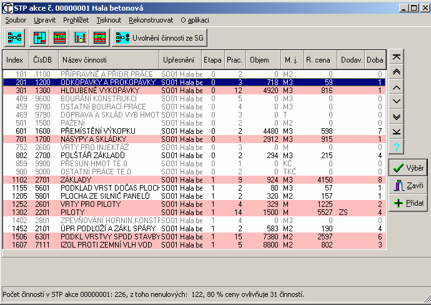This screenshot has height=305, width=431.
Task: Click the R. cena column header
Action: tap(320, 59)
